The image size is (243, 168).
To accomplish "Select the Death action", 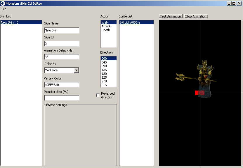I will click(x=109, y=30).
